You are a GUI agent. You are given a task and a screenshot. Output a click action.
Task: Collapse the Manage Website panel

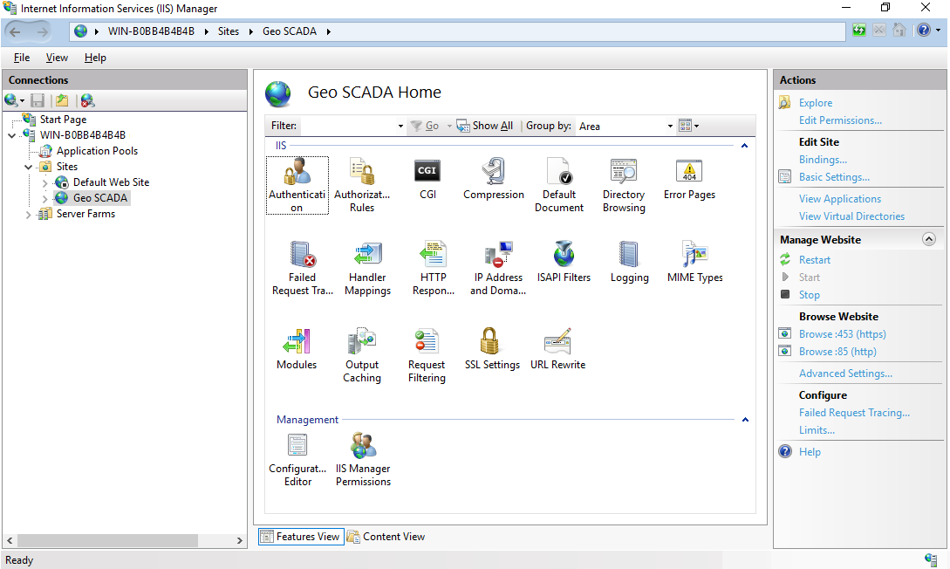pyautogui.click(x=928, y=239)
